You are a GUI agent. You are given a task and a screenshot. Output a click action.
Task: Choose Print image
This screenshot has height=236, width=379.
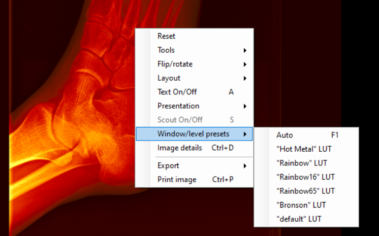tap(195, 180)
